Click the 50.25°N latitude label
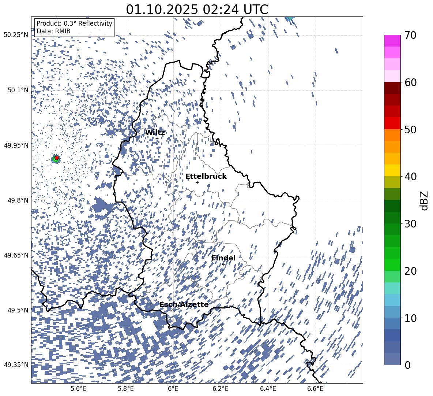Image resolution: width=433 pixels, height=396 pixels. 16,35
